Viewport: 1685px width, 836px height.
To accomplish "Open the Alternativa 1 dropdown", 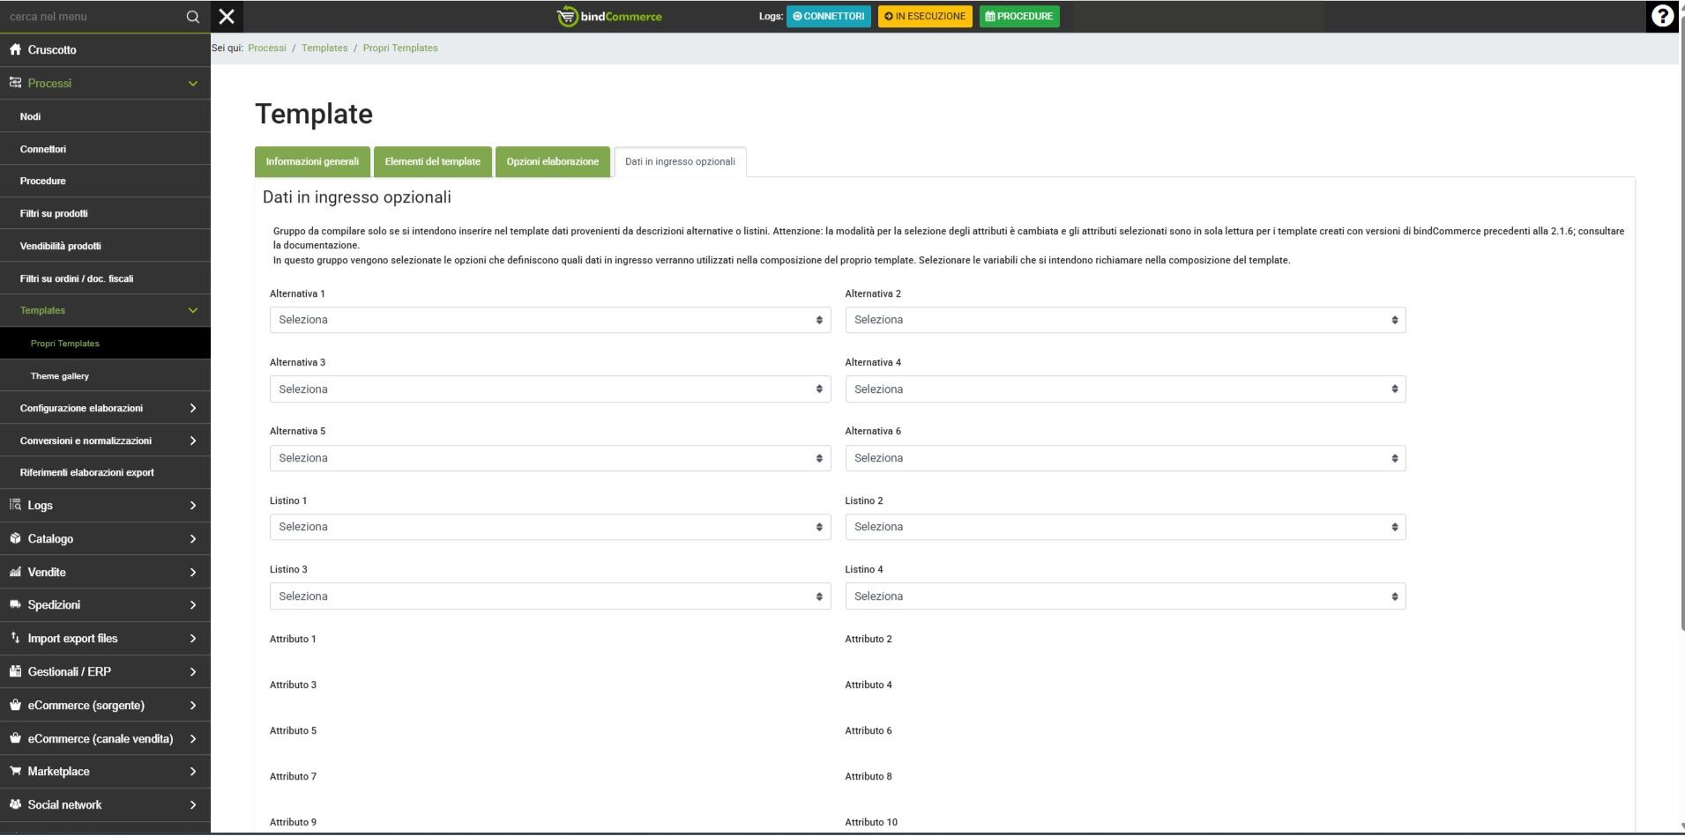I will [x=549, y=320].
